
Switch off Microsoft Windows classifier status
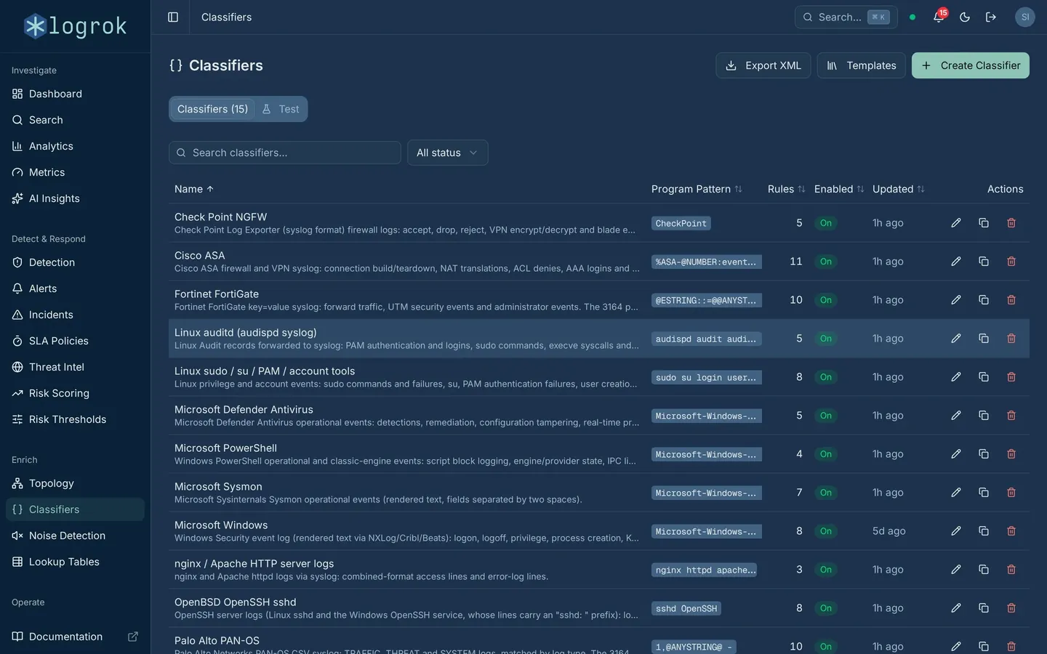[826, 531]
